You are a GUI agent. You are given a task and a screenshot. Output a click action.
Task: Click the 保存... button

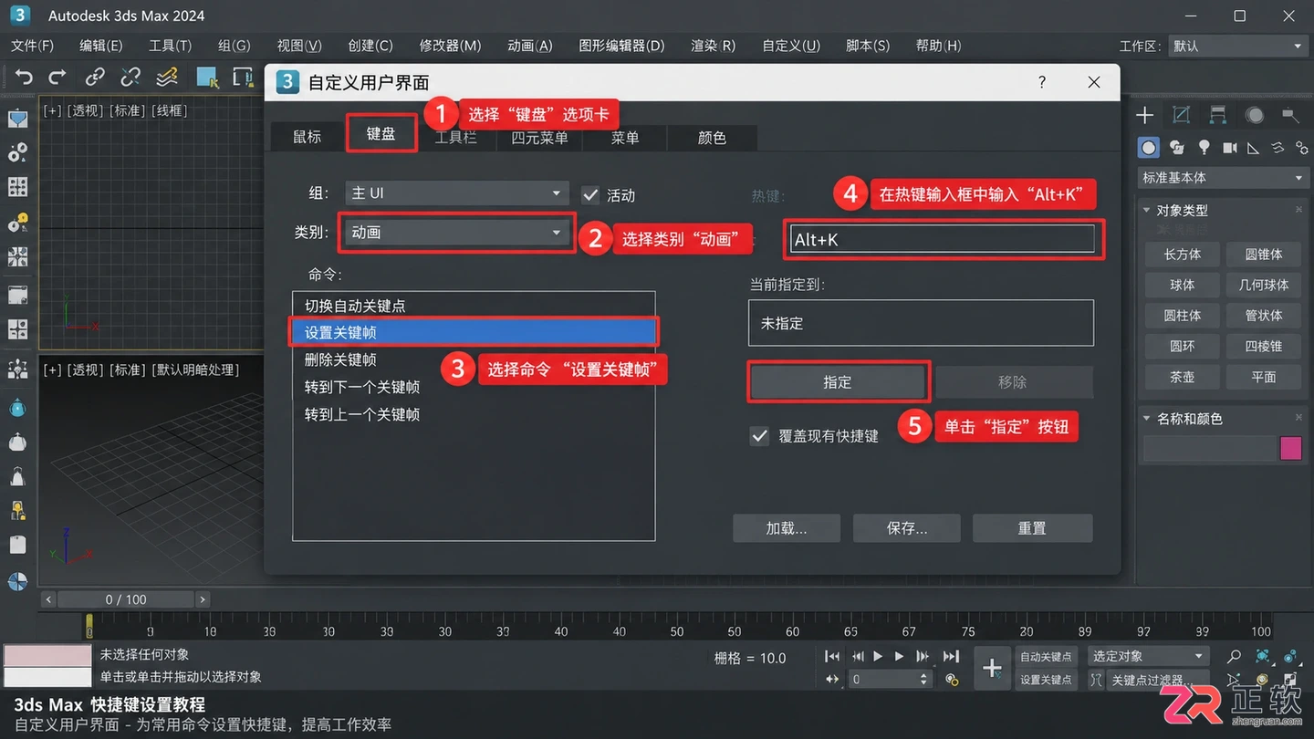tap(907, 528)
